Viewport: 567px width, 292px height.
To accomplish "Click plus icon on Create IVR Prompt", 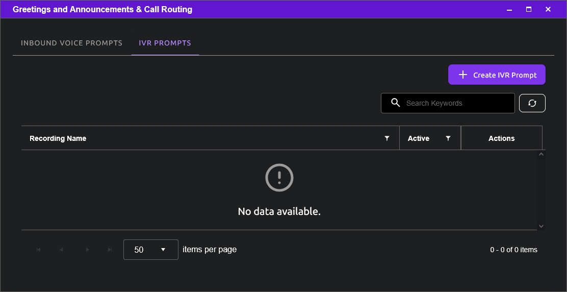I will (x=463, y=75).
